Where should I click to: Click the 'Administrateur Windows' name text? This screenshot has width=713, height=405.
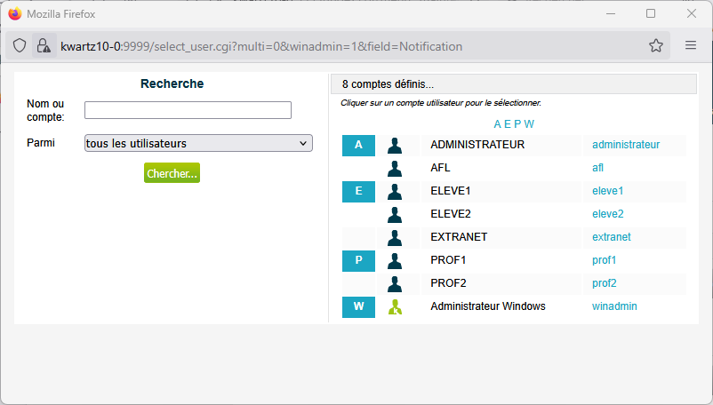488,307
